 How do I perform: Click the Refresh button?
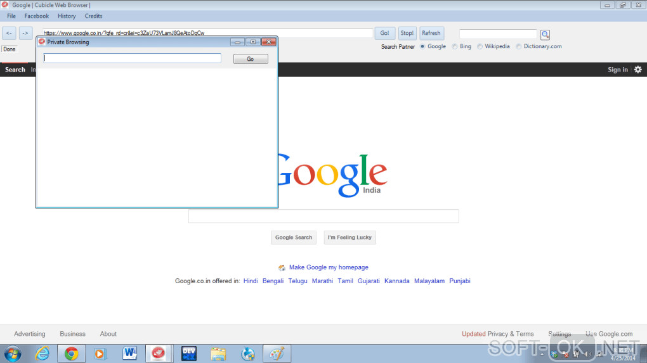pos(431,33)
